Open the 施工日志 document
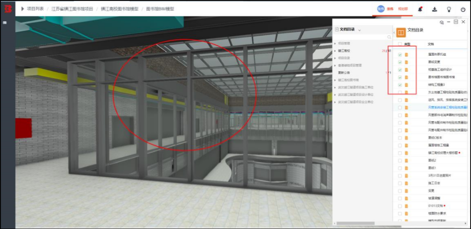Image resolution: width=471 pixels, height=229 pixels. [434, 183]
